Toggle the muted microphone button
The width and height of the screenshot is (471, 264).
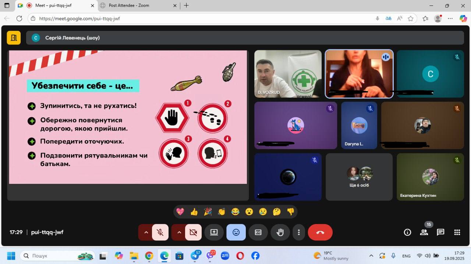pos(160,232)
